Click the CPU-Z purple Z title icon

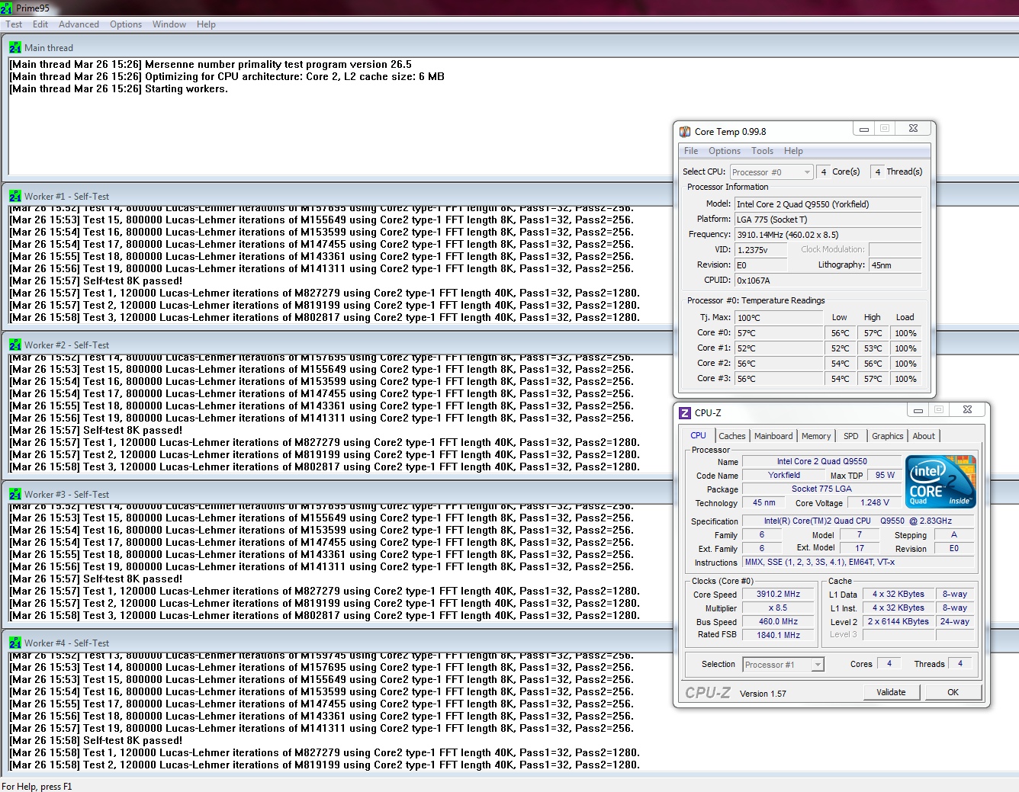tap(685, 412)
